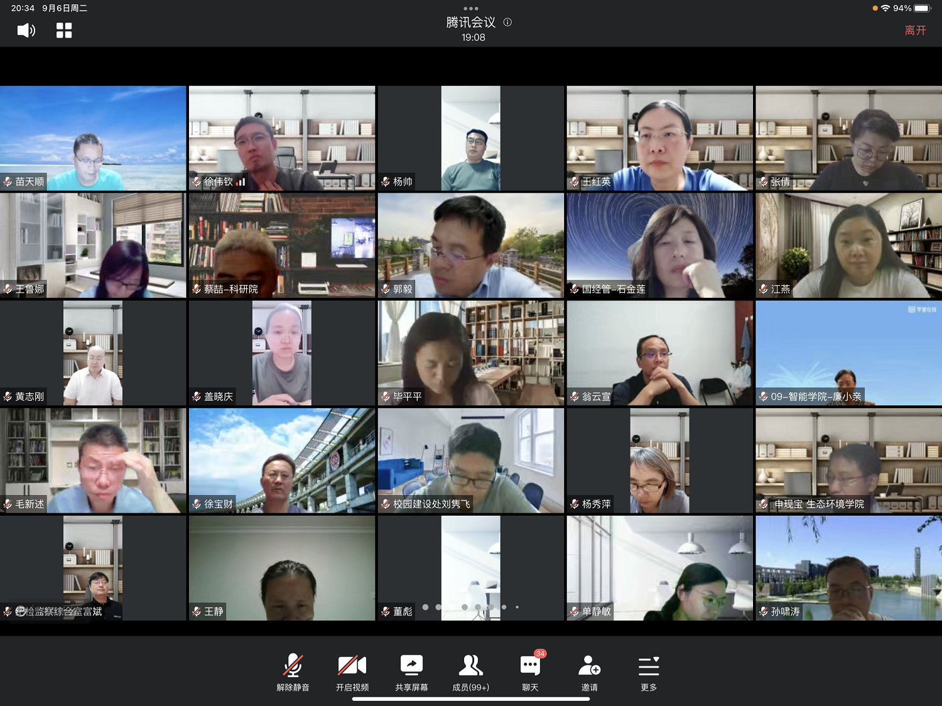Expand the 更多 more options menu
This screenshot has width=942, height=706.
coord(648,672)
